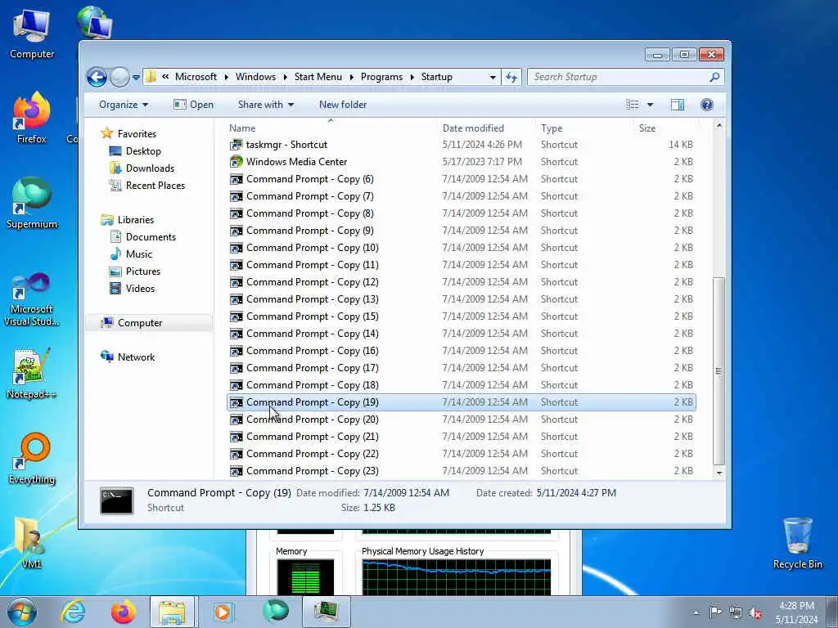Select the Windows Media Center shortcut icon
The width and height of the screenshot is (838, 628).
tap(236, 162)
